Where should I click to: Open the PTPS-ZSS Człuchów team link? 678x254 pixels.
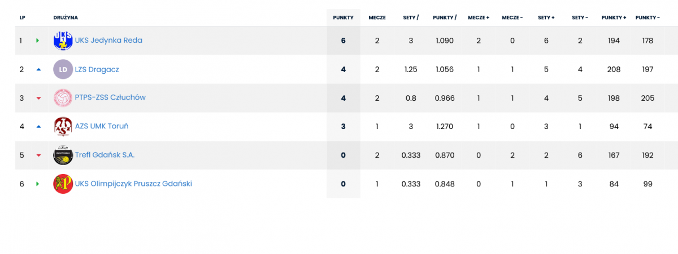point(110,97)
